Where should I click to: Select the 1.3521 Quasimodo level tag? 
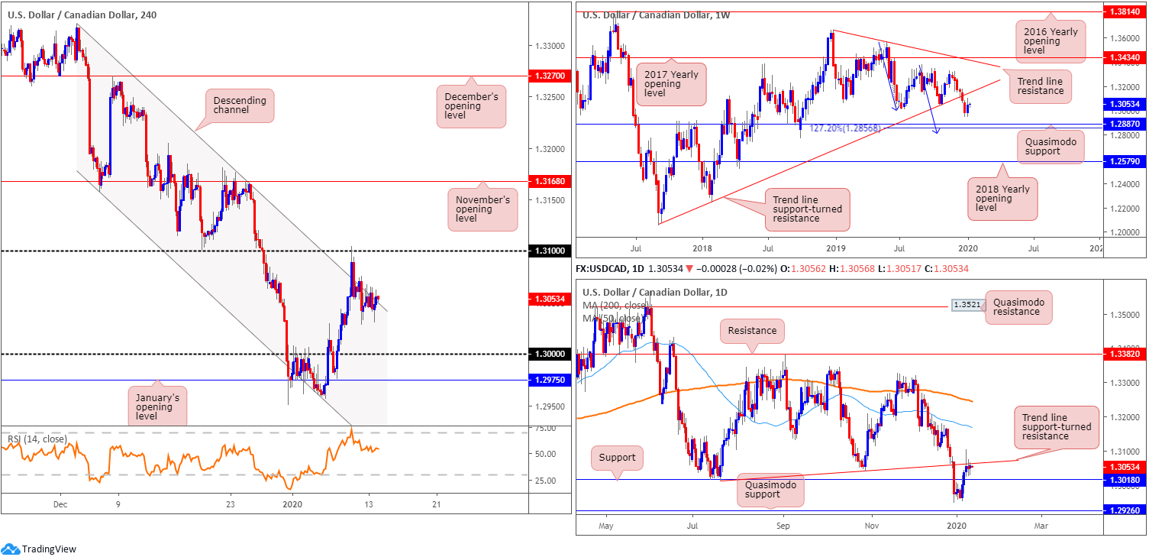(x=965, y=306)
